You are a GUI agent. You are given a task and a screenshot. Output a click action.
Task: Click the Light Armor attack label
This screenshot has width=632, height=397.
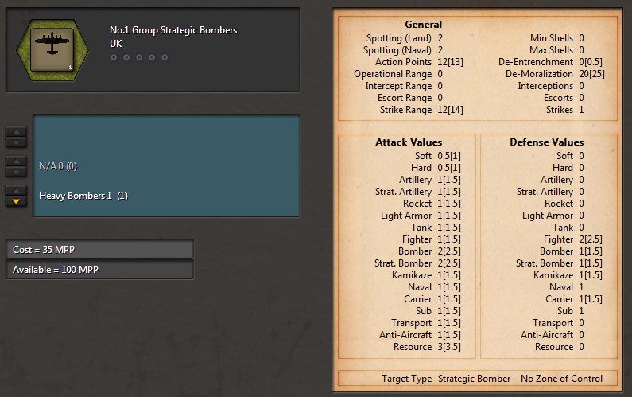406,216
